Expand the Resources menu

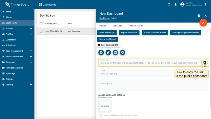click(x=17, y=62)
